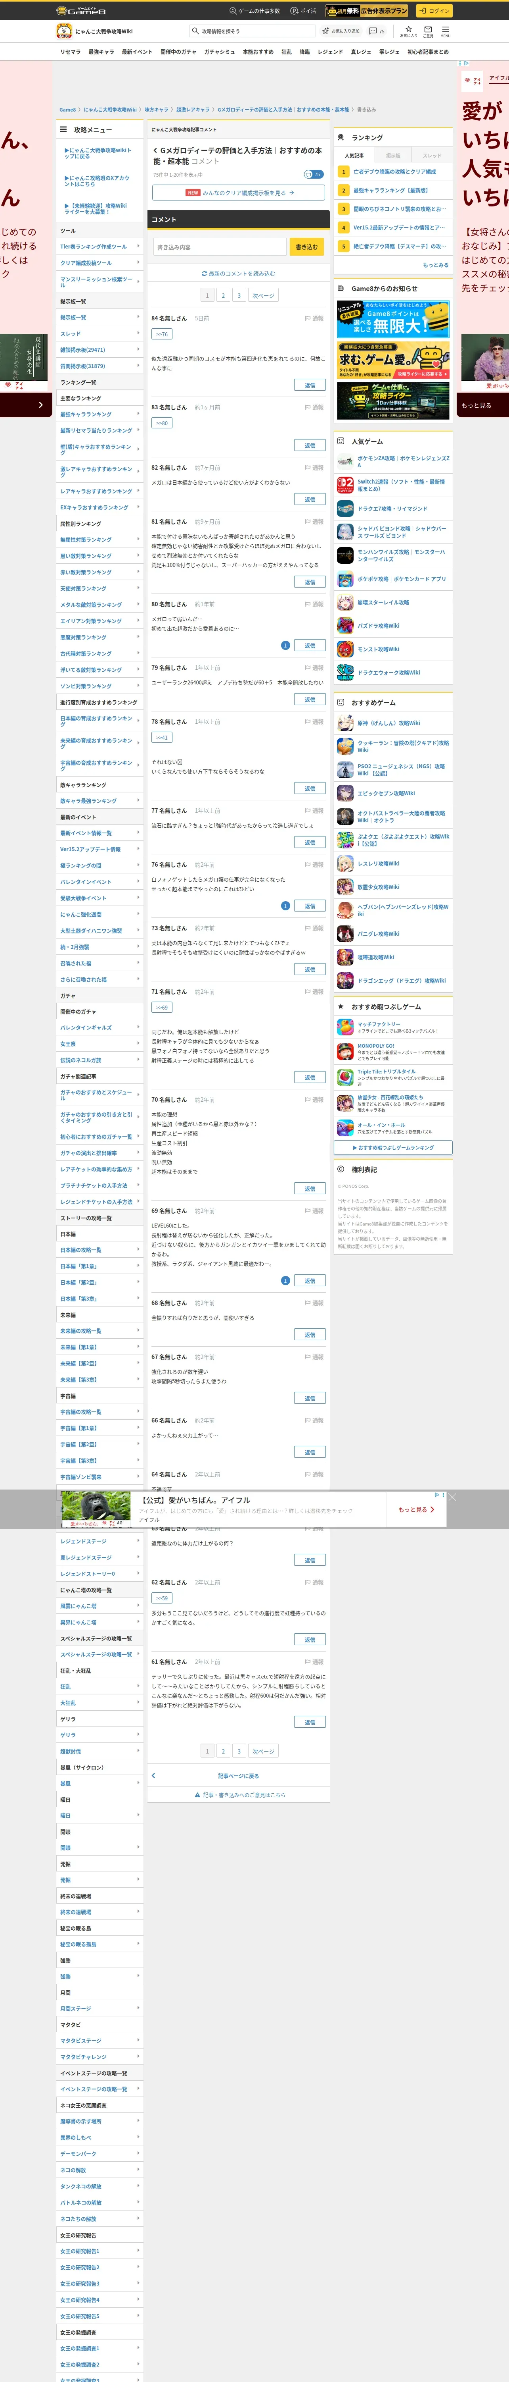Go to comment page 2 at top
Image resolution: width=509 pixels, height=2382 pixels.
223,296
